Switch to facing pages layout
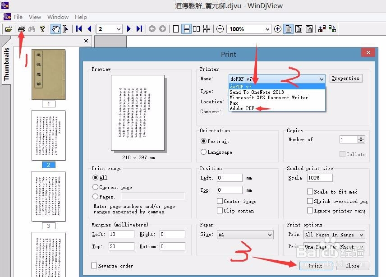 197,29
